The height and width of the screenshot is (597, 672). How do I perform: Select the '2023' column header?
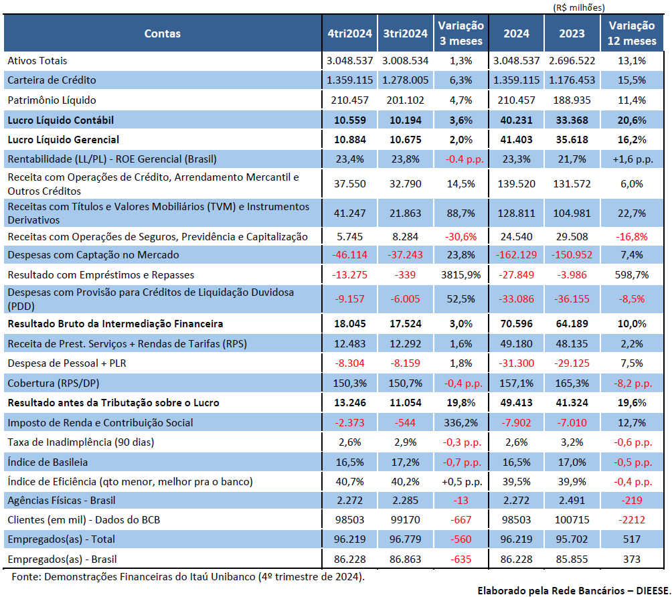click(x=572, y=33)
